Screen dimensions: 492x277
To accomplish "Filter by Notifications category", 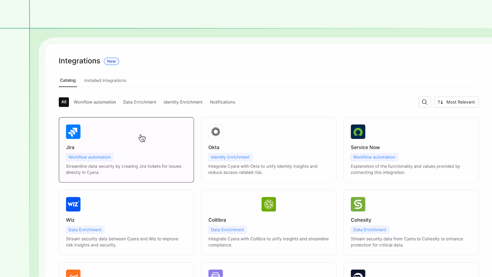I will click(222, 102).
